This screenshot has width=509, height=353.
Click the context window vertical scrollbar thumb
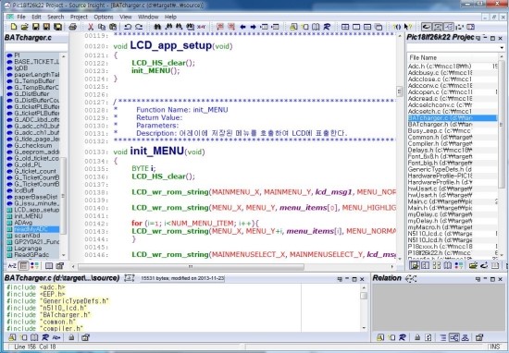[x=364, y=296]
